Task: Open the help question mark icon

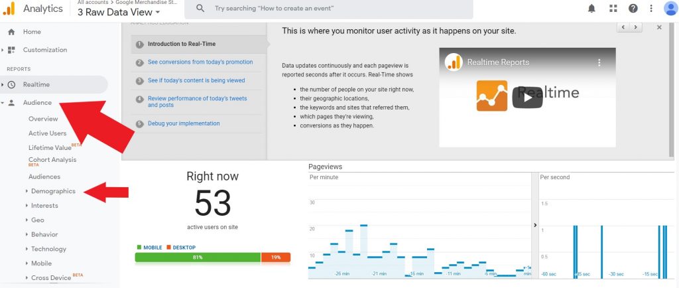Action: tap(633, 8)
